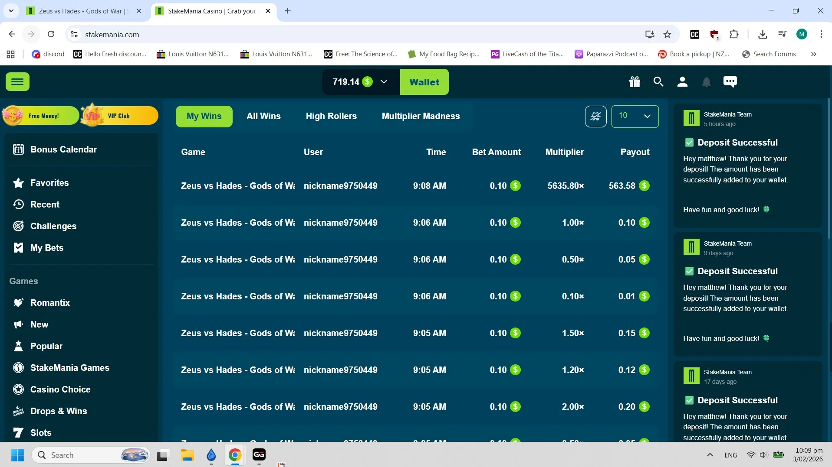This screenshot has width=832, height=467.
Task: Open the user profile icon
Action: tap(682, 81)
